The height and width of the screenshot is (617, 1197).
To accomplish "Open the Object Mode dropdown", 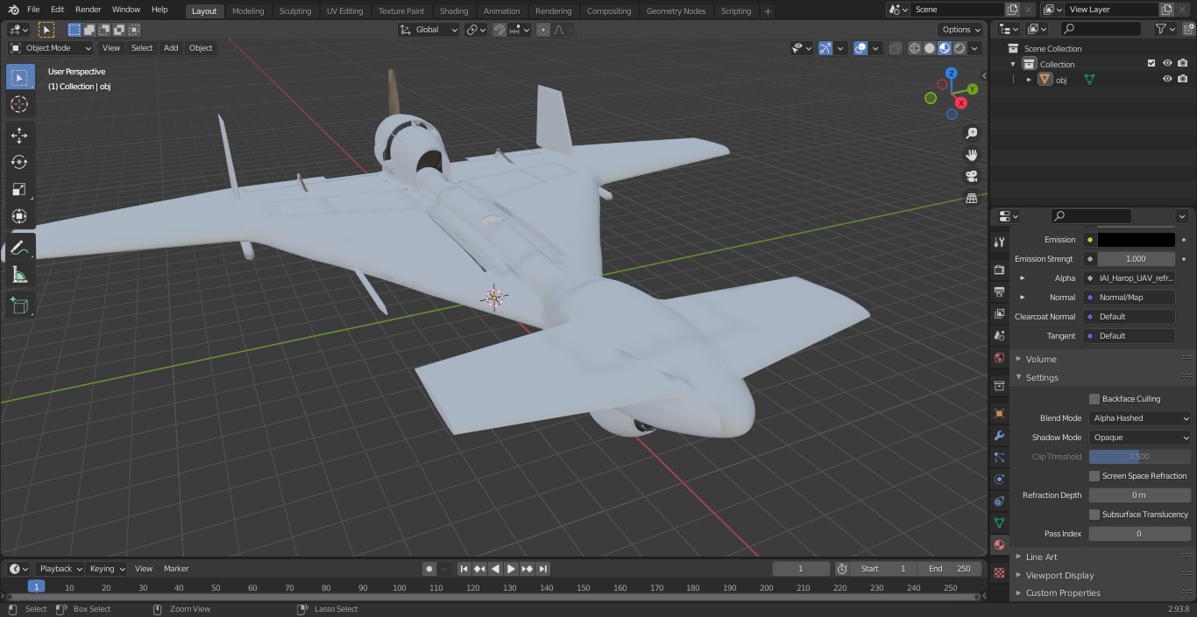I will (x=51, y=48).
